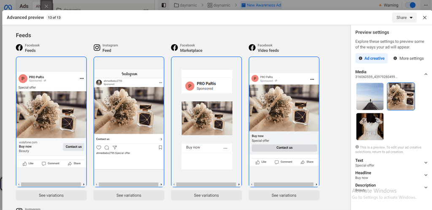Screen dimensions: 432x210
Task: Click the Facebook logo beside Video feeds
Action: tap(252, 48)
